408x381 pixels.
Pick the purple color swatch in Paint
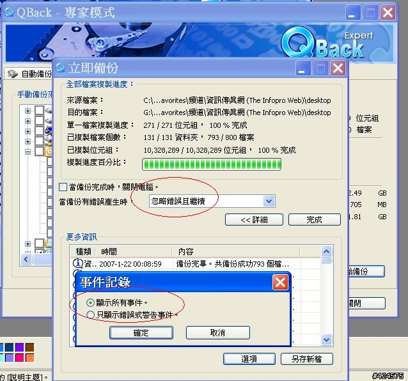[x=20, y=347]
